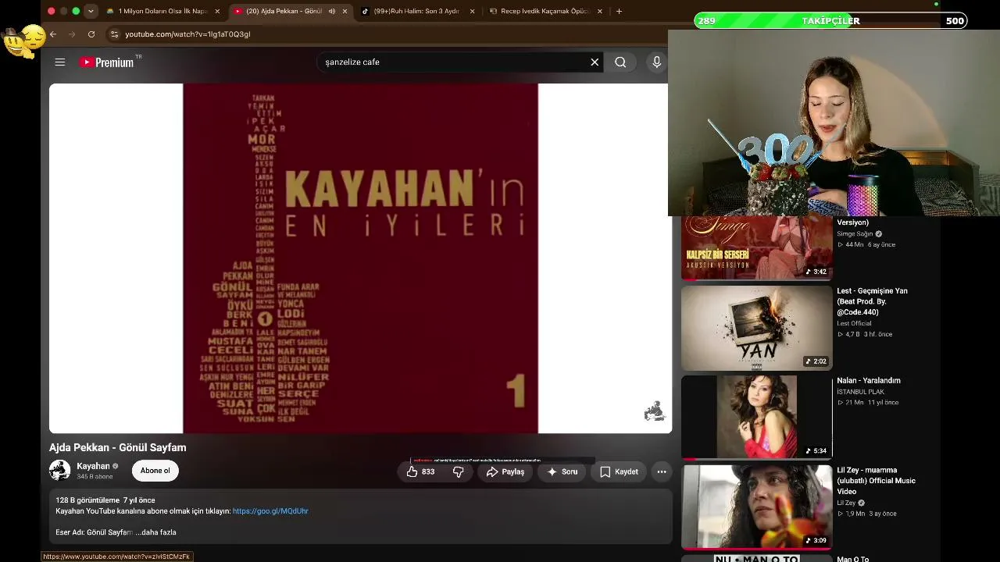Switch to Recep İvedik Kaçamak tab

(544, 11)
